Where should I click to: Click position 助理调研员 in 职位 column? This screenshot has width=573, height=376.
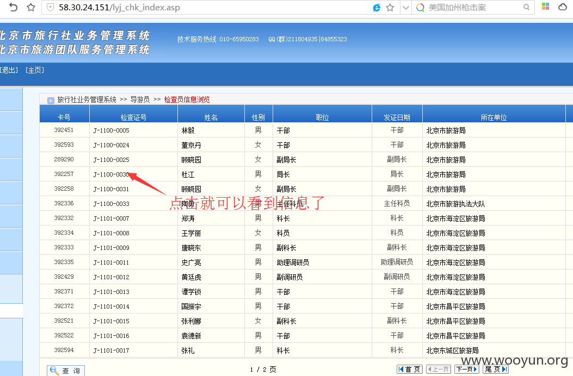[x=293, y=262]
